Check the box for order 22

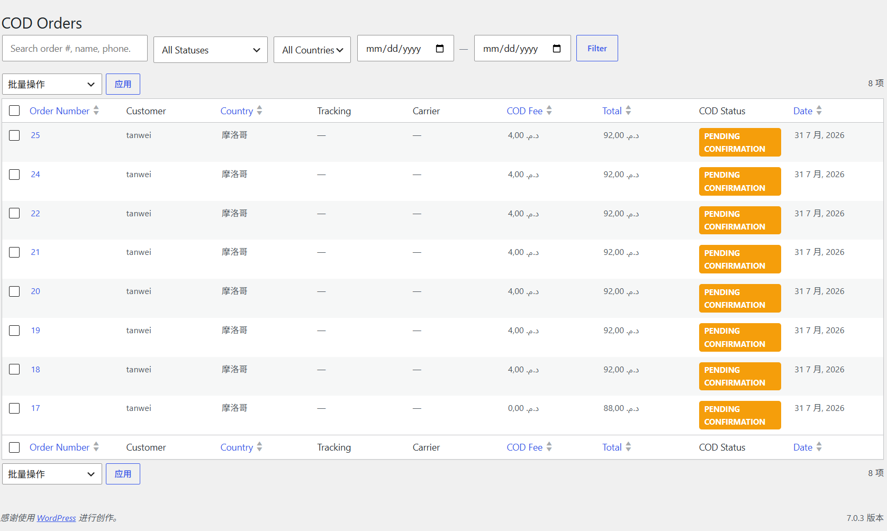(14, 213)
